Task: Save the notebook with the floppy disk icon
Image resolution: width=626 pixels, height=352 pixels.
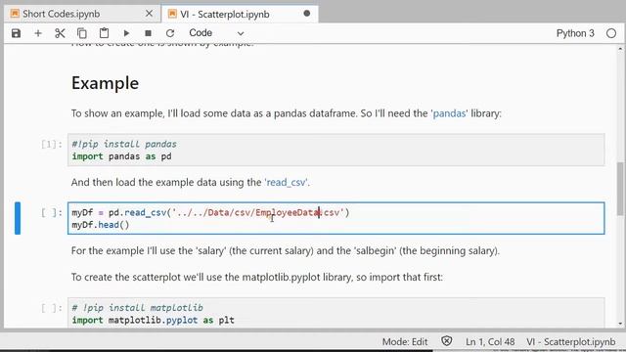Action: tap(16, 33)
